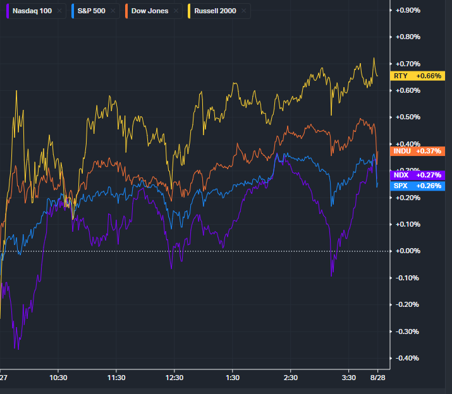This screenshot has width=452, height=394.
Task: Click the 0.00% baseline axis label
Action: point(408,251)
